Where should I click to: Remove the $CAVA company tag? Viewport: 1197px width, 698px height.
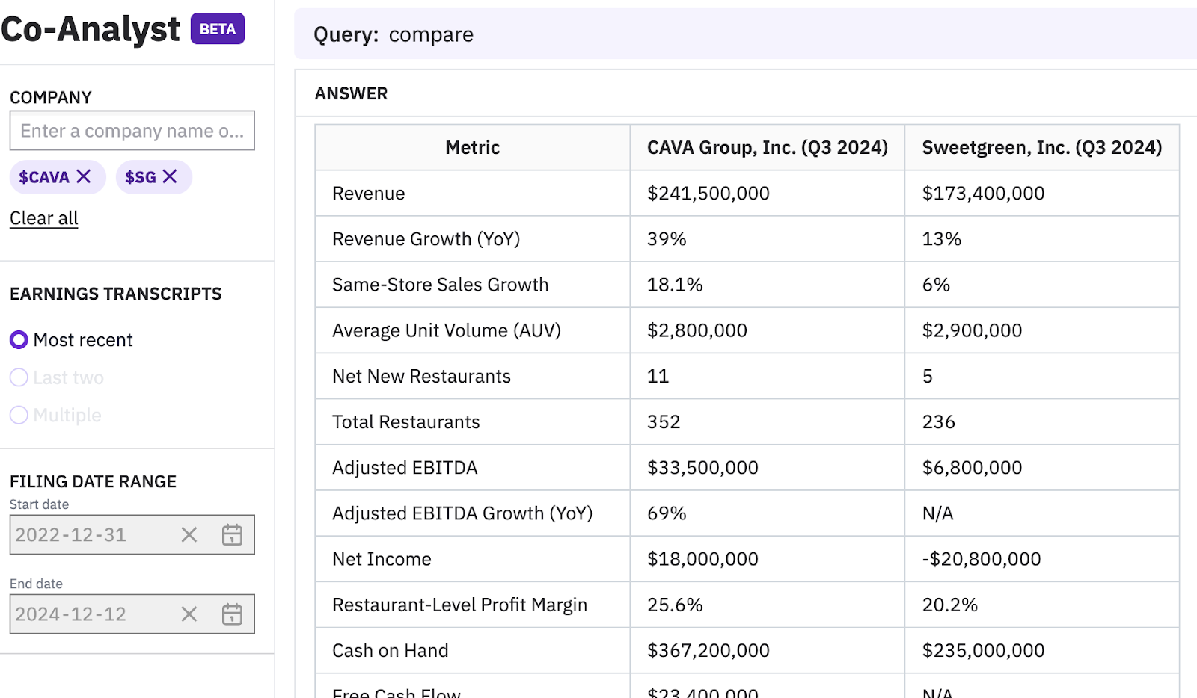point(84,176)
